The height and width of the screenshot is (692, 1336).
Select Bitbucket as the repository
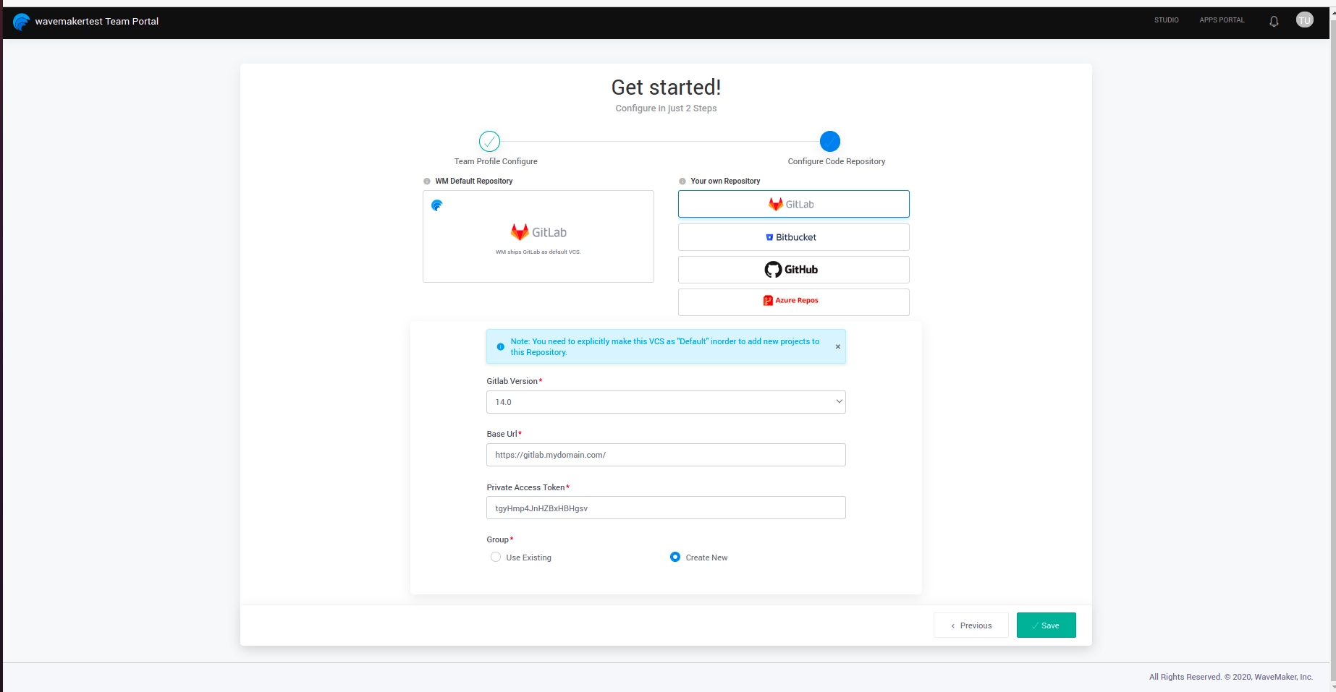[793, 236]
